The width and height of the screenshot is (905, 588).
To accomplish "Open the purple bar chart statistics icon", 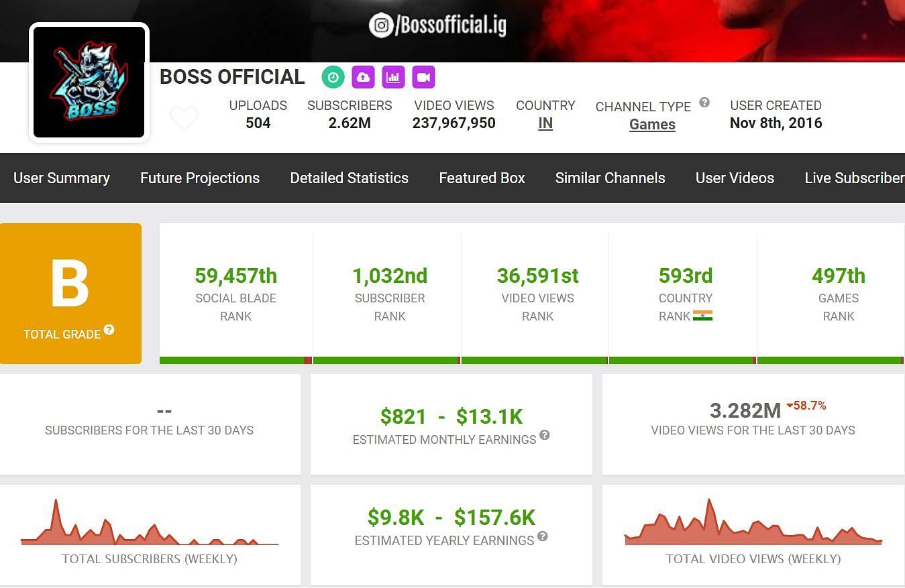I will pyautogui.click(x=393, y=77).
